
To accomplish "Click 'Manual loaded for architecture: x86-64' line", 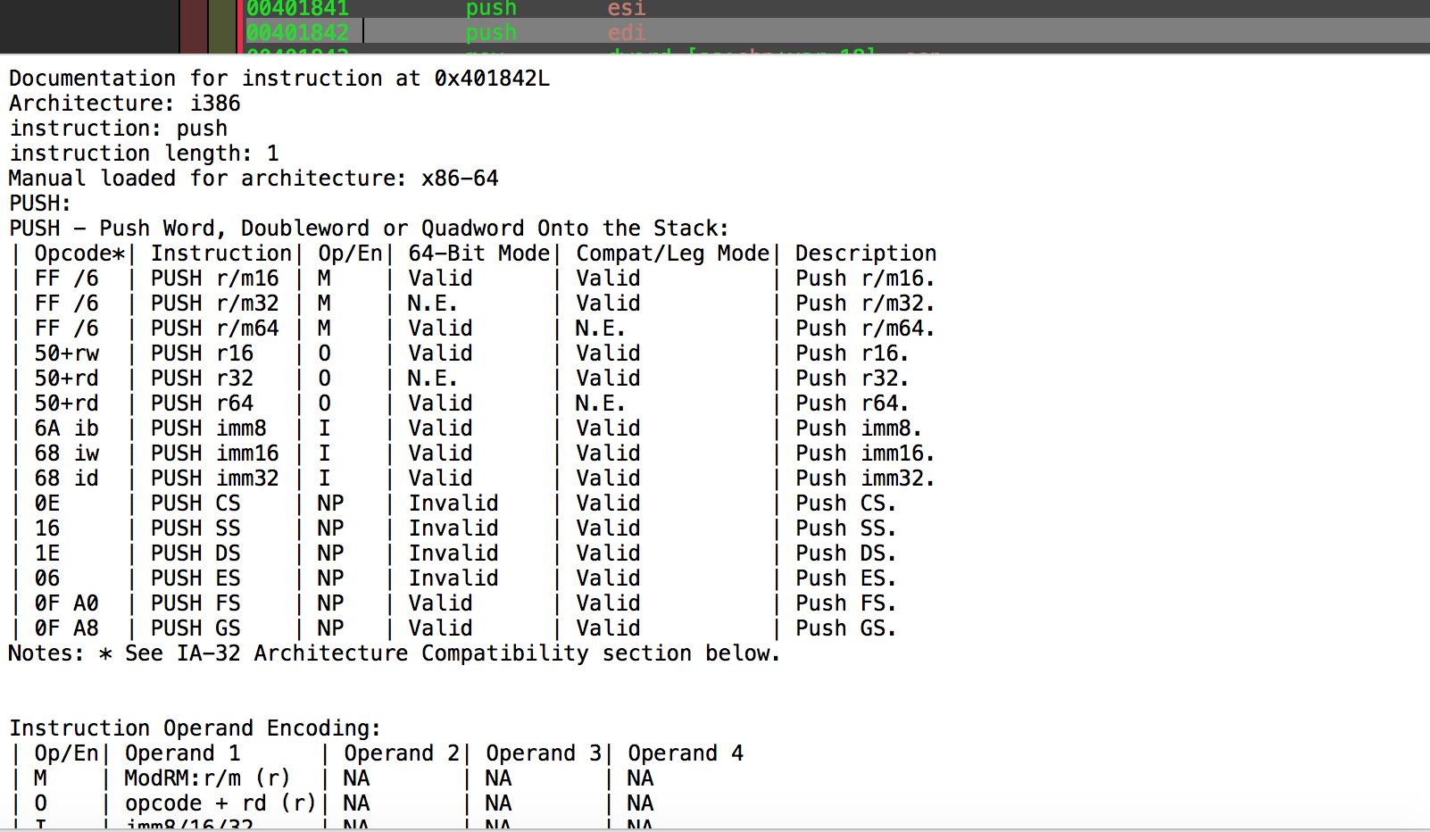I will (x=254, y=179).
